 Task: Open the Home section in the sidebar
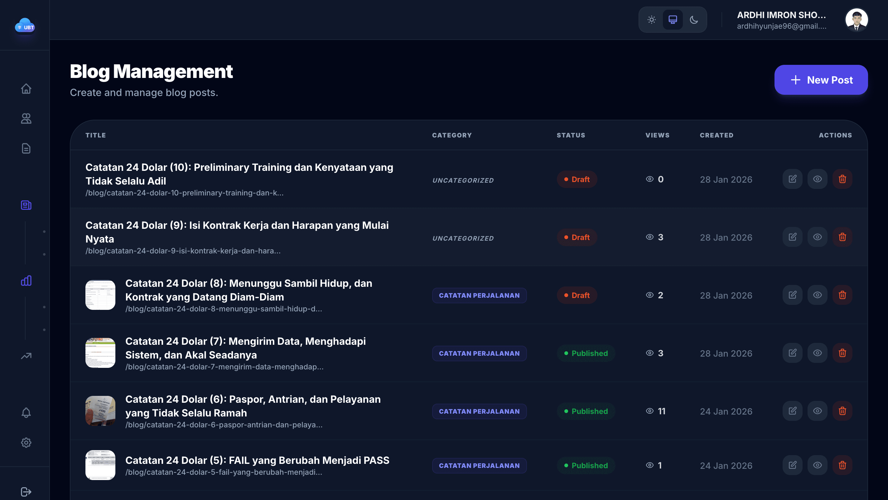(26, 89)
